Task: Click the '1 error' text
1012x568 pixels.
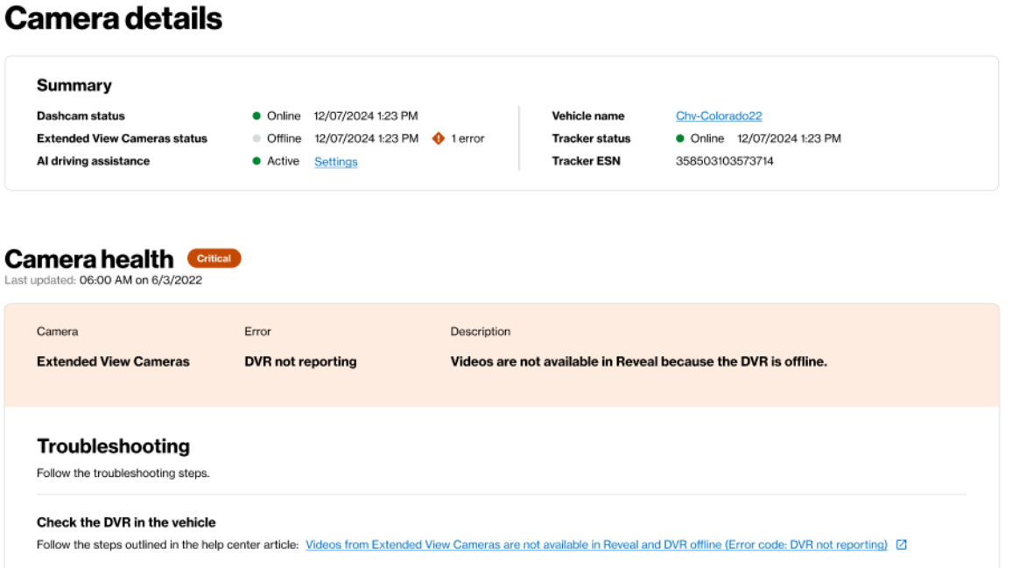Action: (x=467, y=139)
